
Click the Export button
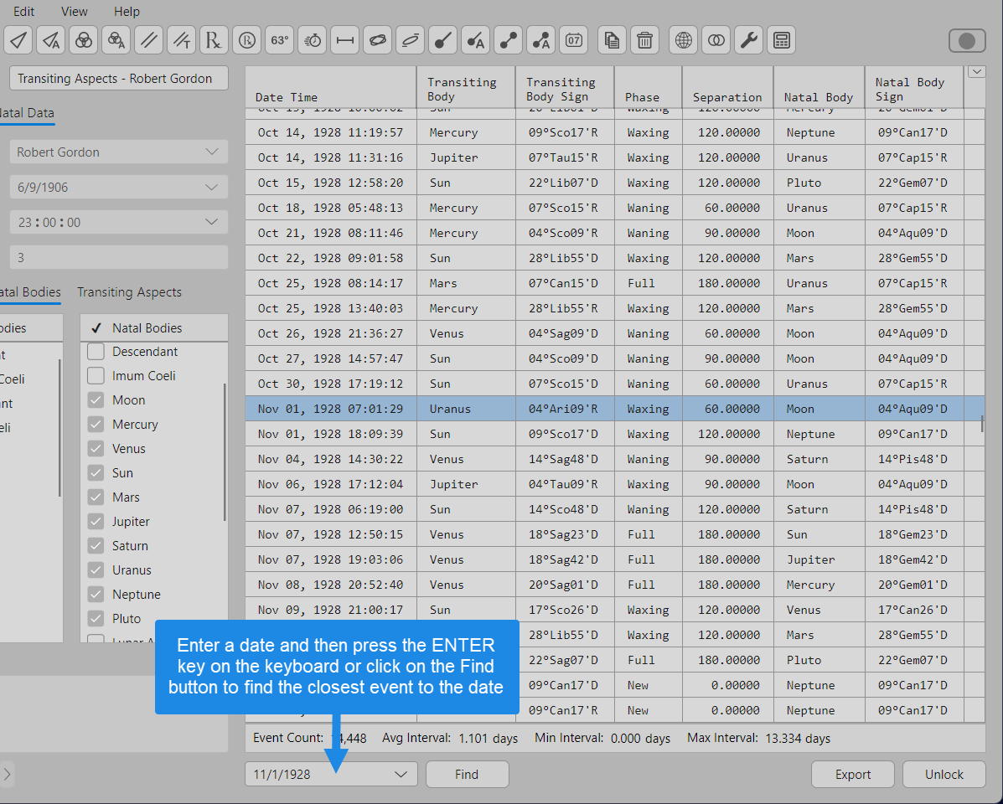(x=852, y=775)
